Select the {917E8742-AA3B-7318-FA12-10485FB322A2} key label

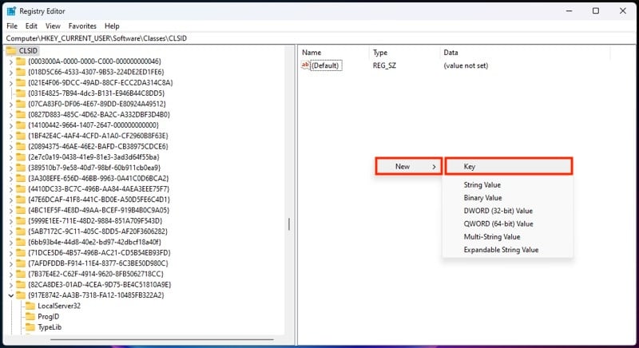pyautogui.click(x=96, y=295)
